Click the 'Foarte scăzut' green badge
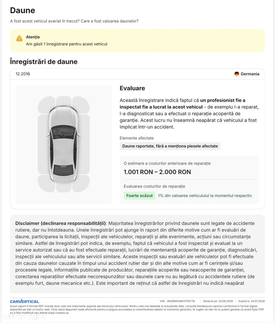 point(140,196)
